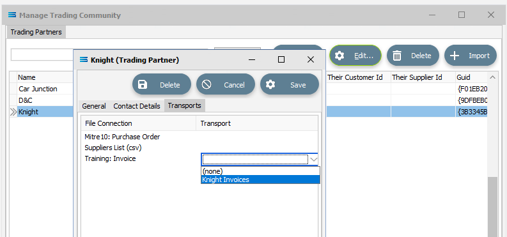Click the floppy disk icon in dialog
Screen dimensions: 507x237
pyautogui.click(x=143, y=84)
